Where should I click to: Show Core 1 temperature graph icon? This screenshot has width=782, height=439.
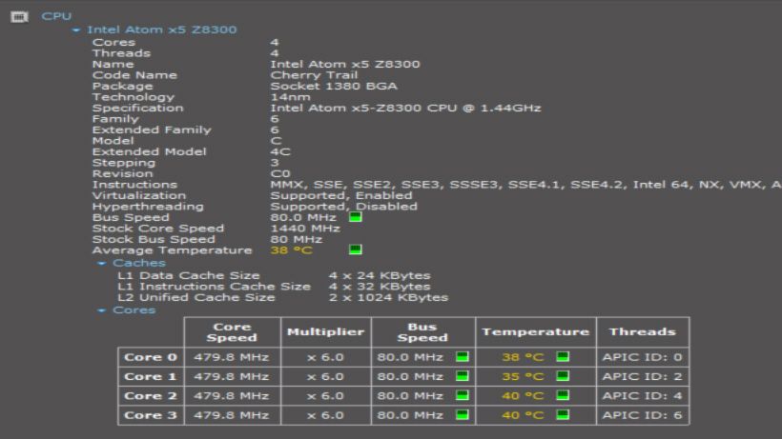coord(563,377)
